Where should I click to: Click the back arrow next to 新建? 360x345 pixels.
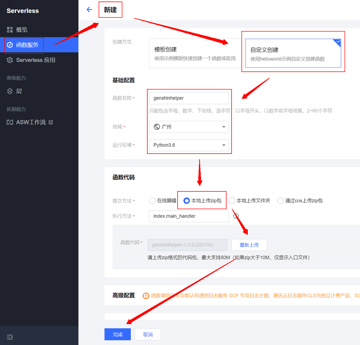tap(89, 10)
